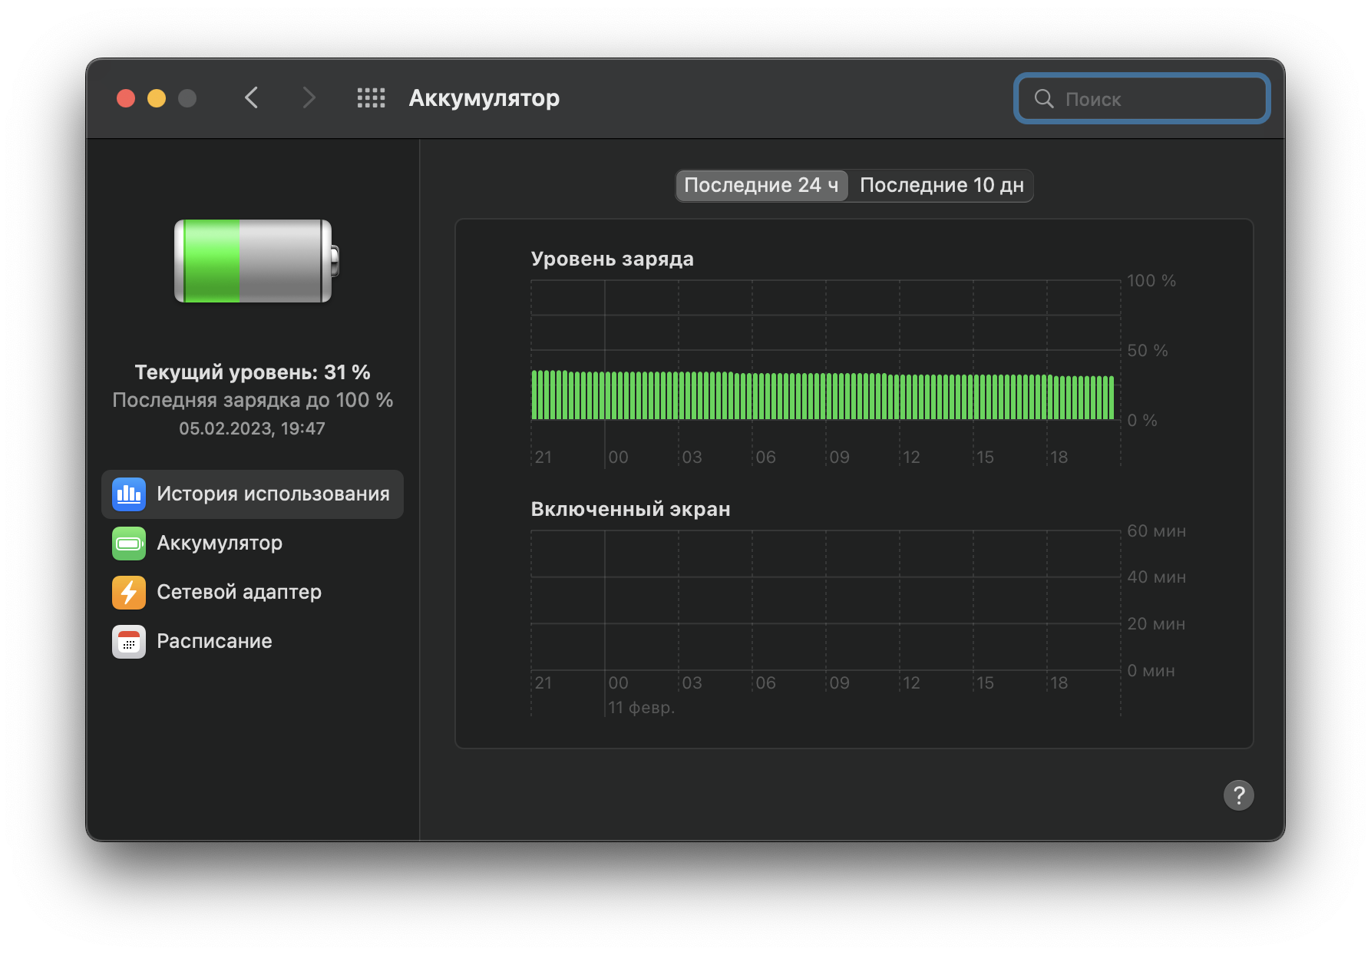Click the green Battery icon in sidebar
1371x955 pixels.
coord(128,544)
